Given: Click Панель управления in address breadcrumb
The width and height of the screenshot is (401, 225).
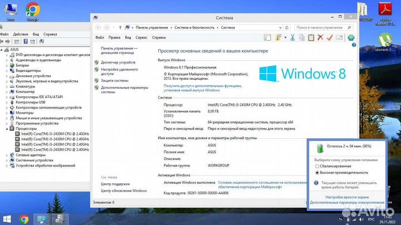Looking at the screenshot, I should point(151,28).
